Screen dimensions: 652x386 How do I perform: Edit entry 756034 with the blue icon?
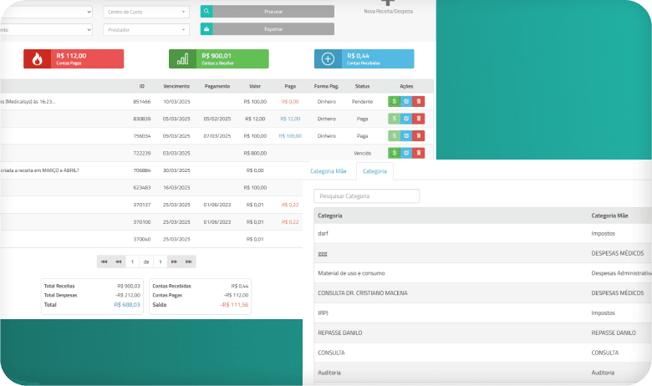(x=406, y=136)
